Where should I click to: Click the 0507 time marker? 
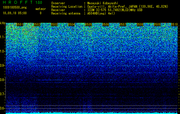(x=123, y=25)
